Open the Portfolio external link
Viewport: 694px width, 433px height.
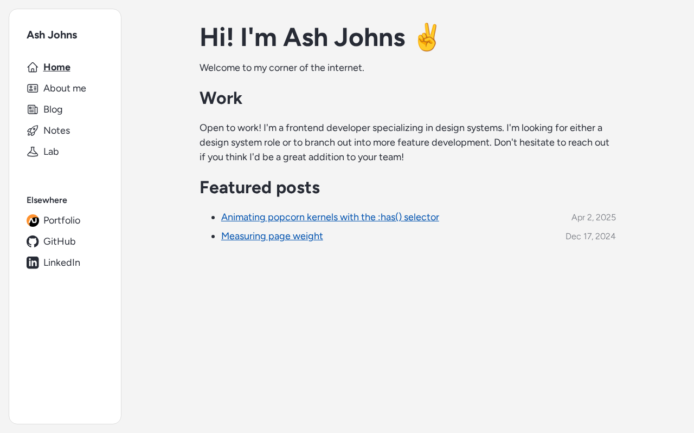62,220
